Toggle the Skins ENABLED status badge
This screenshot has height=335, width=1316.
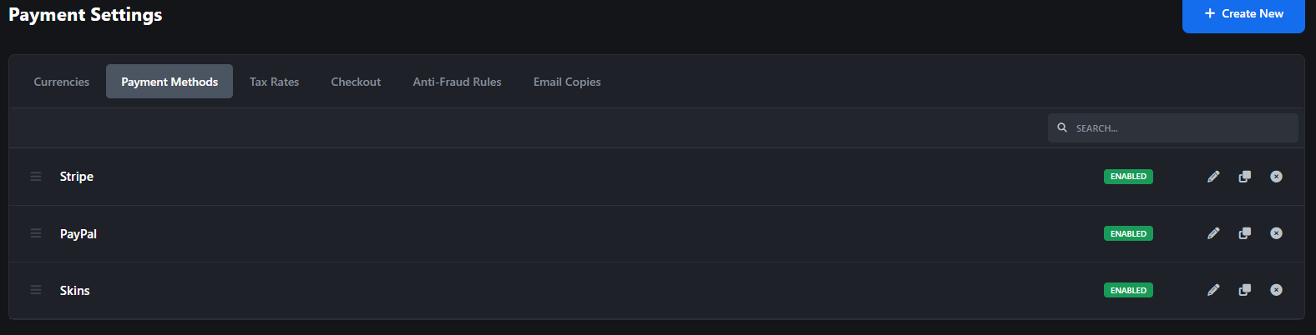1128,291
